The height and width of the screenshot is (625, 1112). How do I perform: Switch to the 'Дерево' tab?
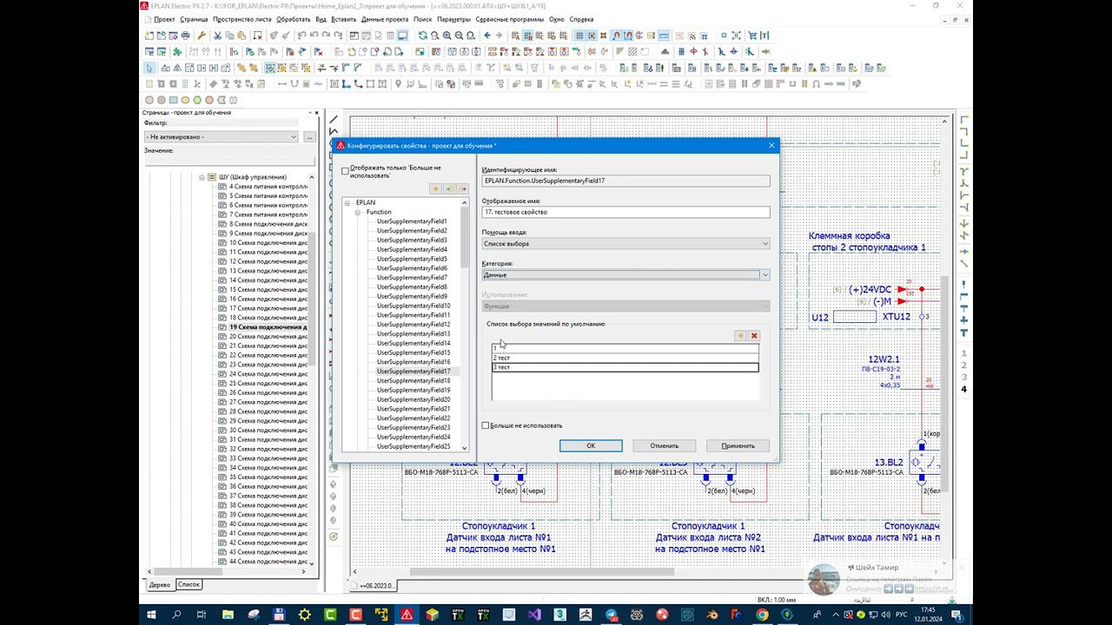pos(159,584)
